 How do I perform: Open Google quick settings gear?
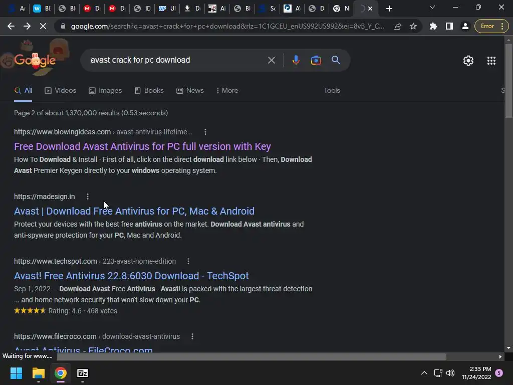468,61
